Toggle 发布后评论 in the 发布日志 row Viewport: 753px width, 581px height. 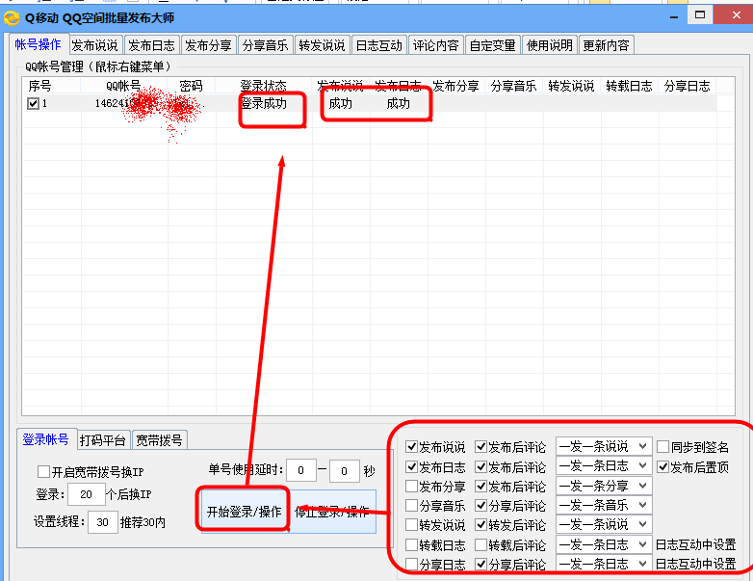point(480,466)
